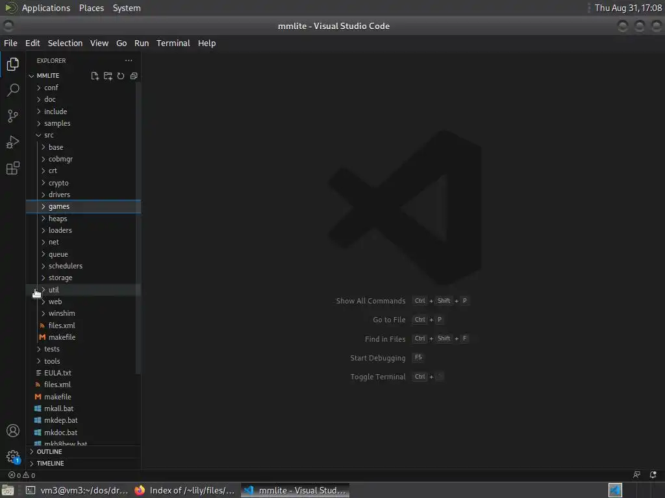Screen dimensions: 665x498
Task: Expand the games folder
Action: pos(83,206)
